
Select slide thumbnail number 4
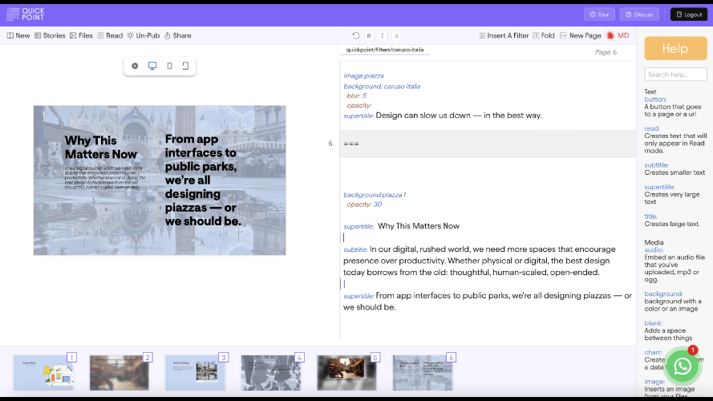coord(270,373)
